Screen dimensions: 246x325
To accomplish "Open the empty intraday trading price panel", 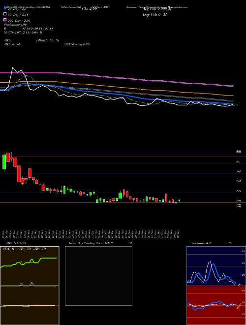I will [98, 276].
